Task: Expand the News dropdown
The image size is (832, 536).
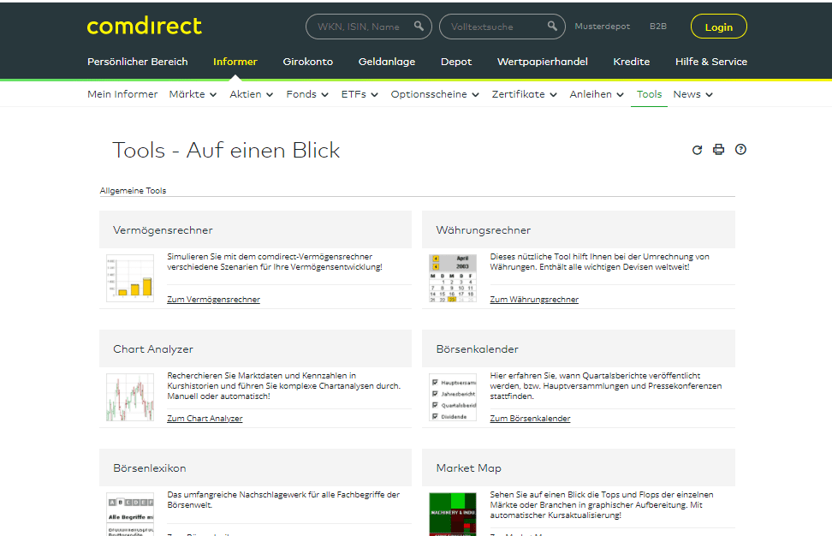Action: click(x=692, y=94)
